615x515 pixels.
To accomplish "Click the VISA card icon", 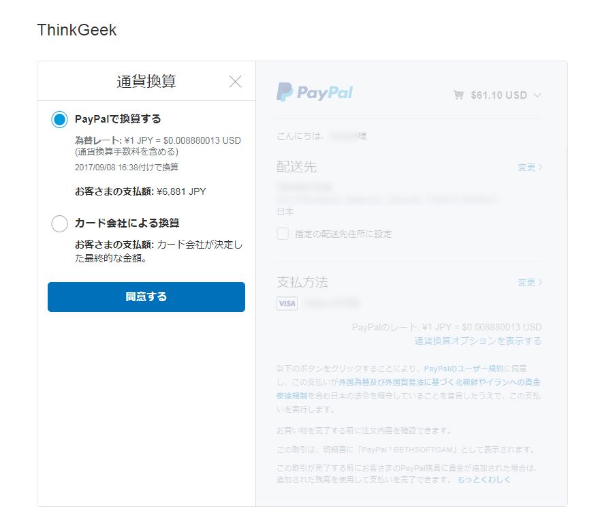I will pyautogui.click(x=287, y=303).
